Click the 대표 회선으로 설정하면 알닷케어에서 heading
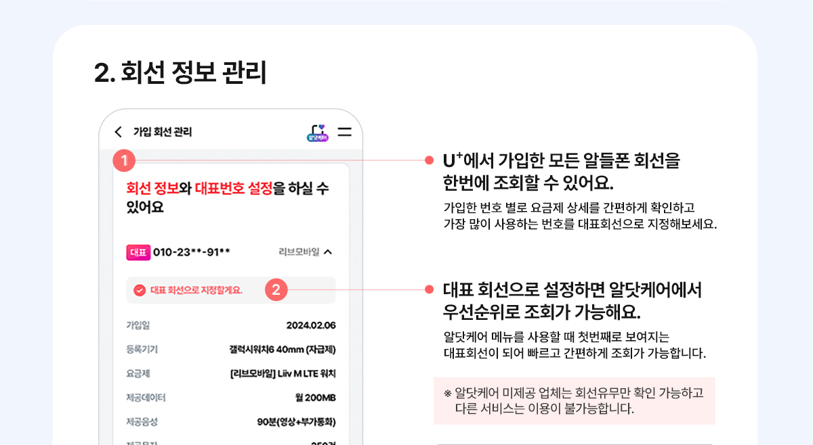Viewport: 813px width, 445px height. coord(572,302)
